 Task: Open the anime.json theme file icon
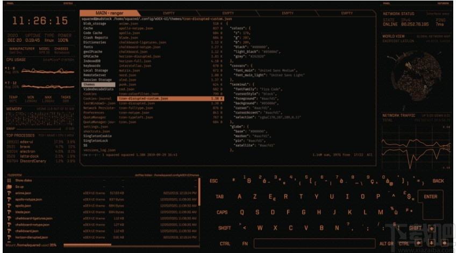(9, 193)
